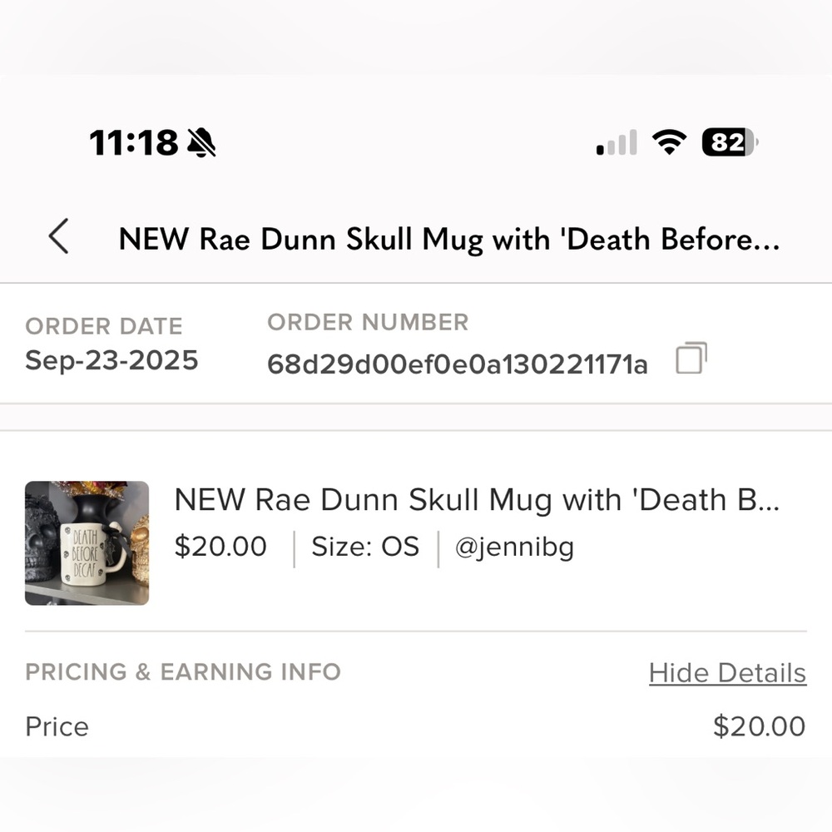Open the order header title for the Skull Mug
832x832 pixels.
tap(449, 239)
